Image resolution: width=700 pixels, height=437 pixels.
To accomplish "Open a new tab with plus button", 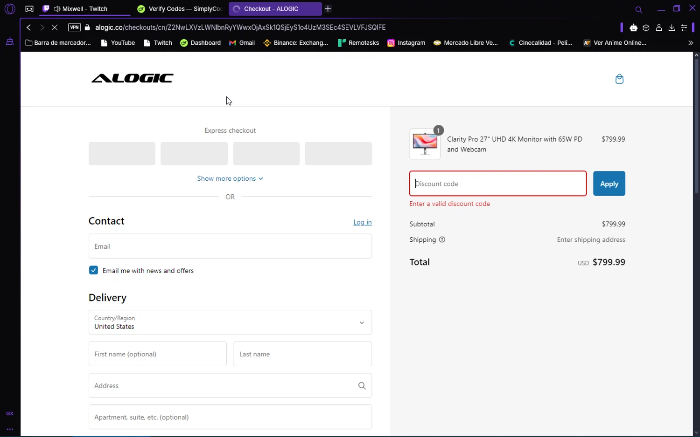I will click(x=328, y=9).
